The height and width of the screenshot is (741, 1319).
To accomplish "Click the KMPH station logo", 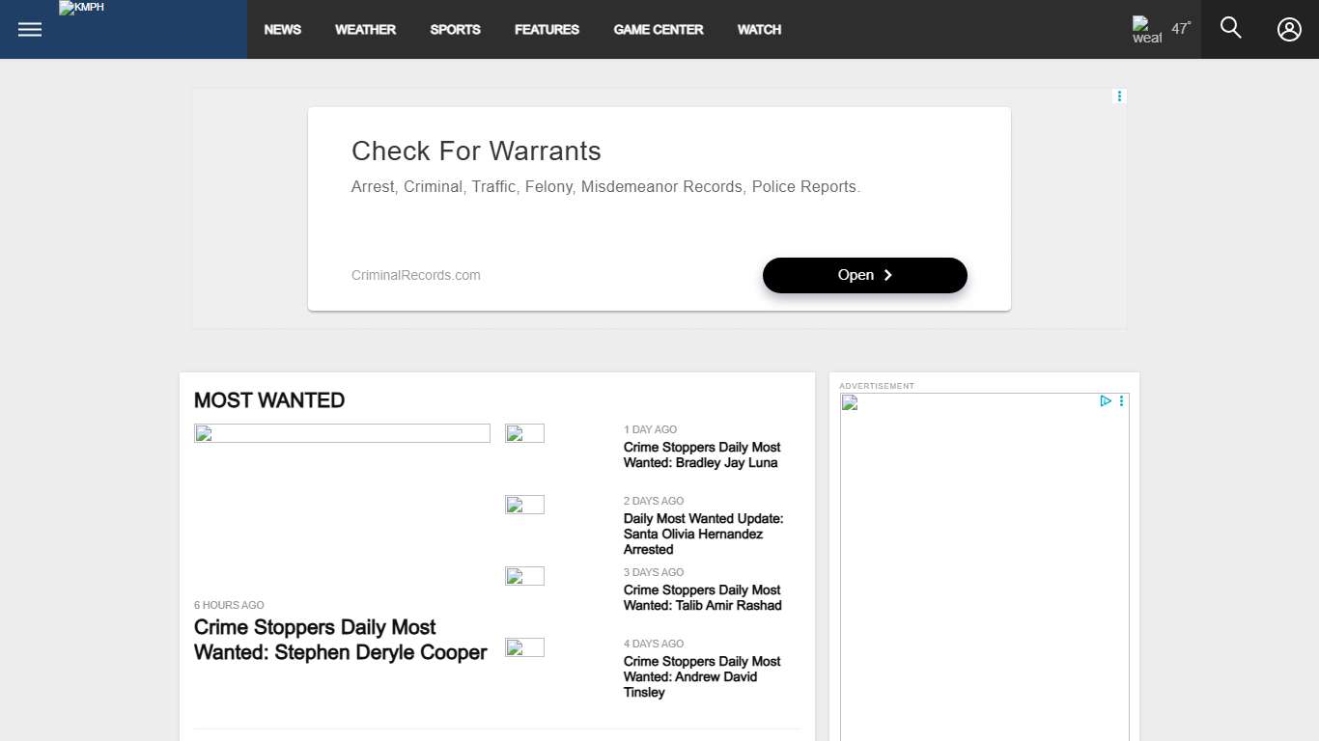I will [81, 9].
